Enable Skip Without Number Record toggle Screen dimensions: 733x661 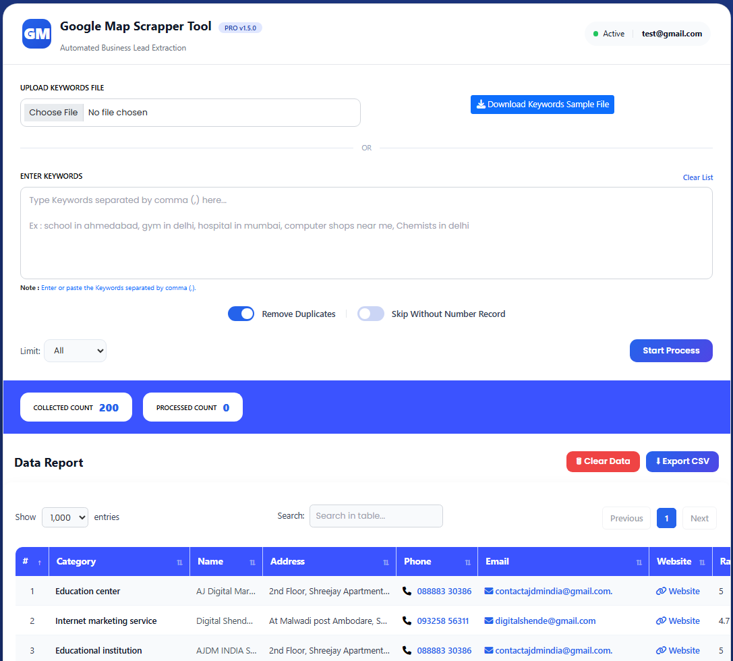(371, 314)
